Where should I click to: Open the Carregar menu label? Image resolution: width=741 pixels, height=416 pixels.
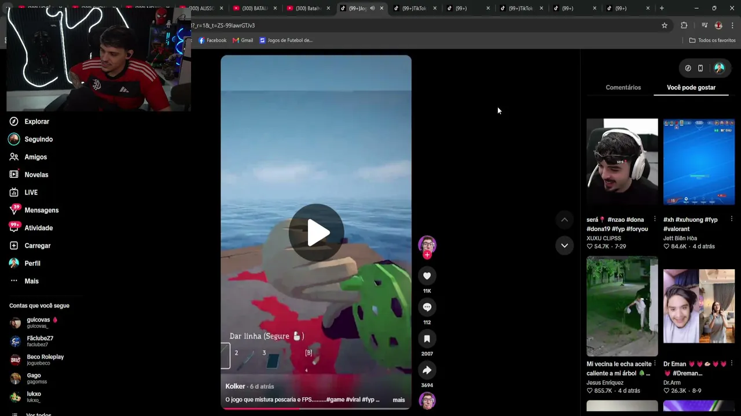pos(38,246)
